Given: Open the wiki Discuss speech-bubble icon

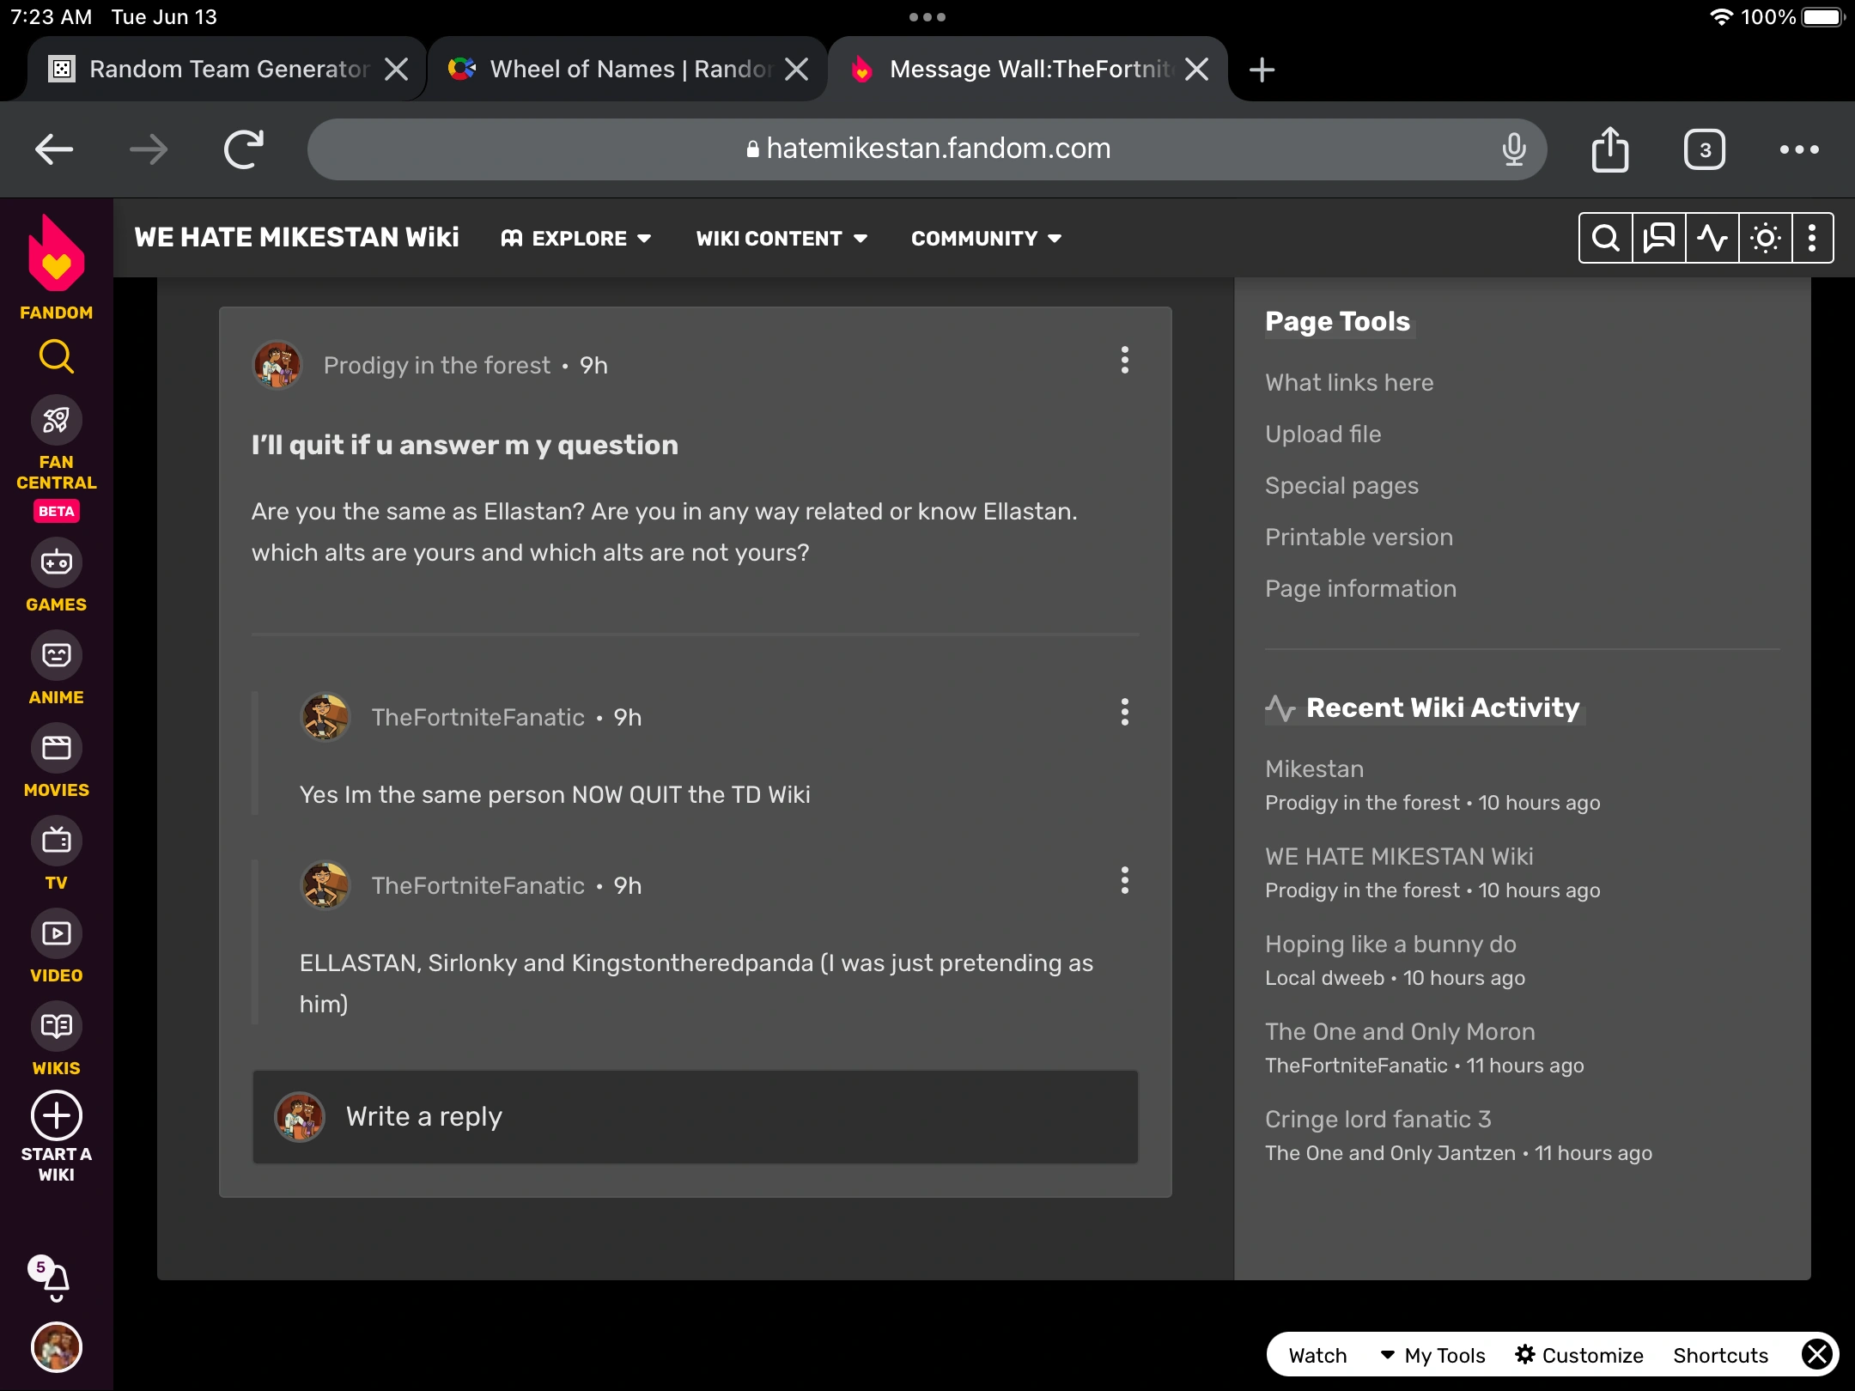Looking at the screenshot, I should tap(1658, 238).
